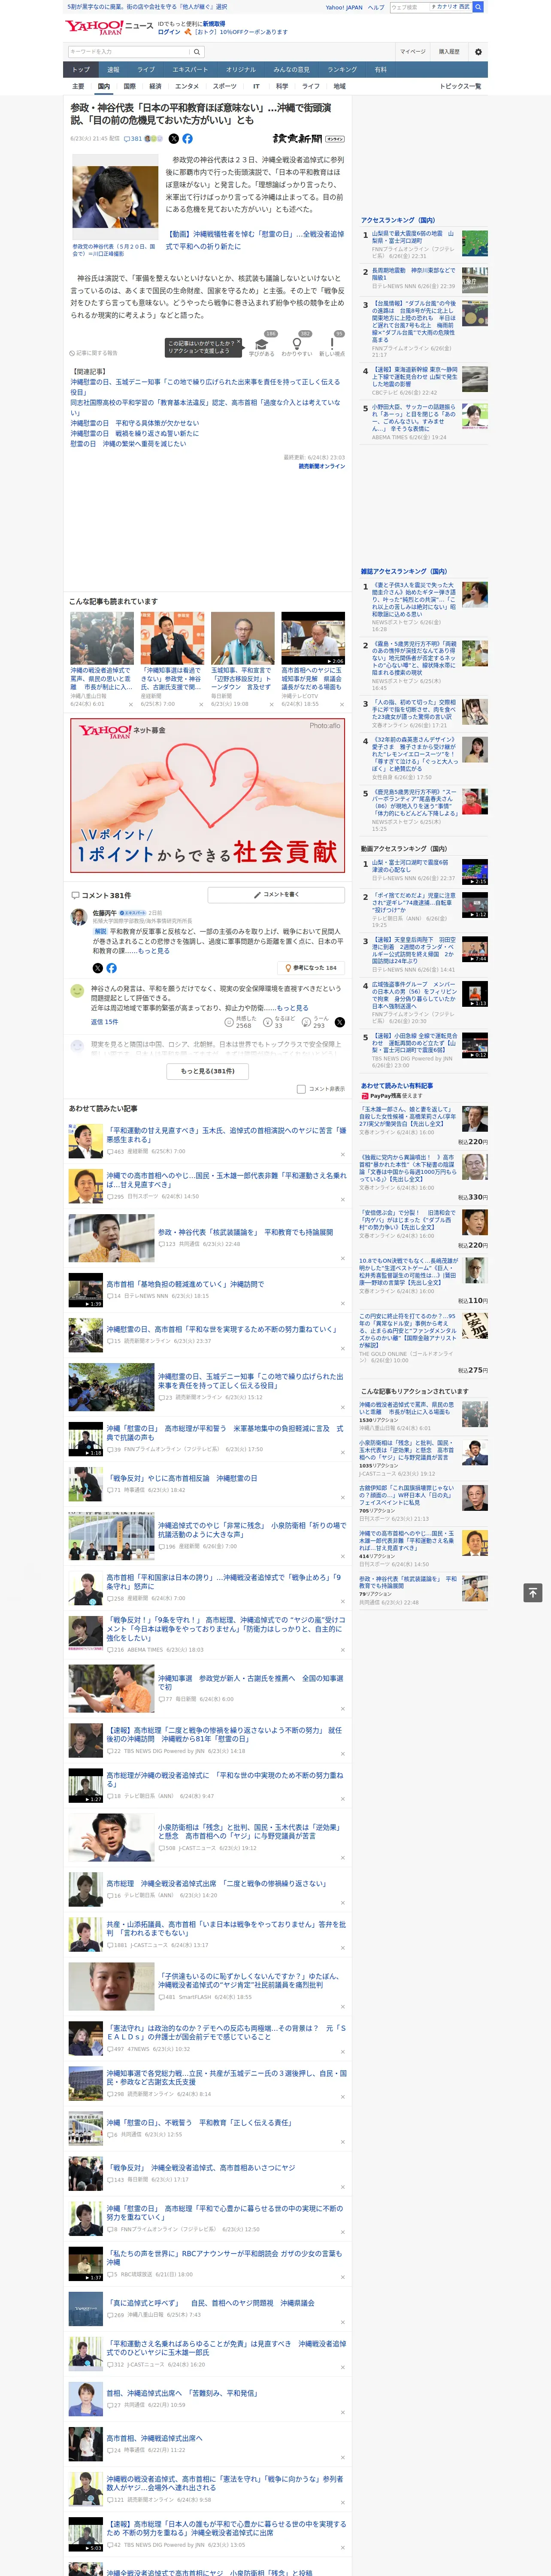Open the 読売新聞オンライン source link below the article
The width and height of the screenshot is (551, 2576).
[x=322, y=466]
